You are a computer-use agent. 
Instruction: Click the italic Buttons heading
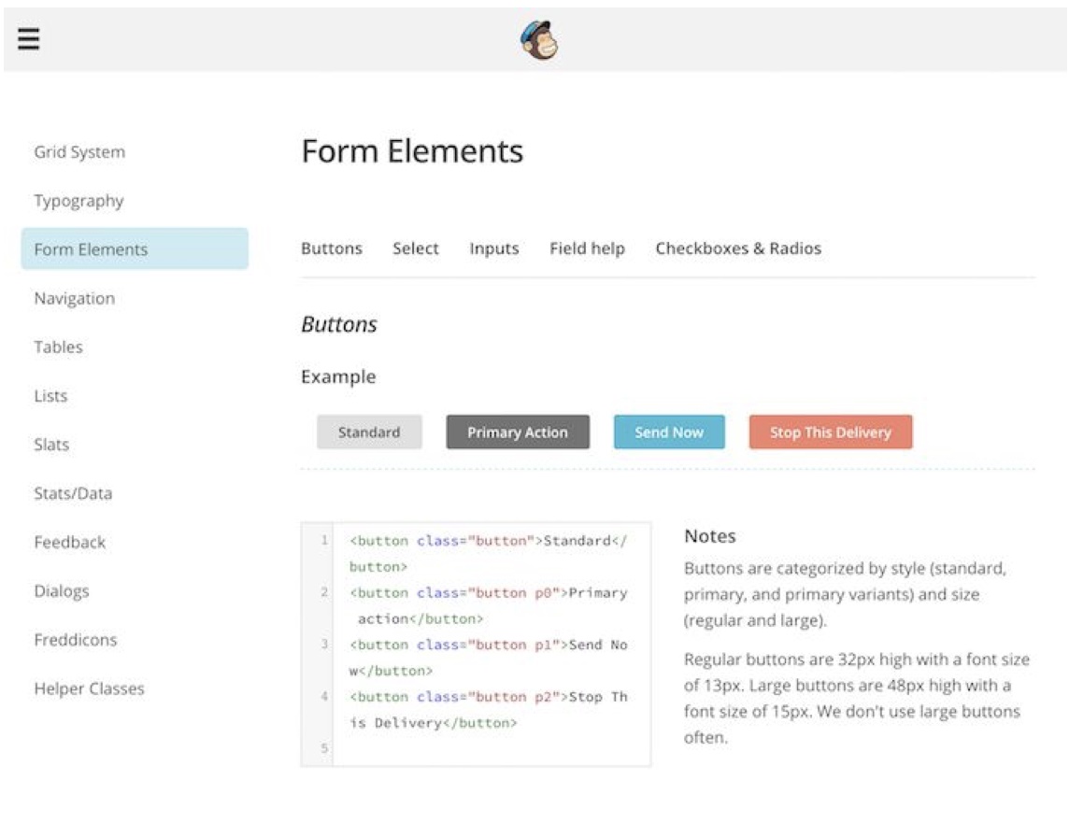click(339, 324)
